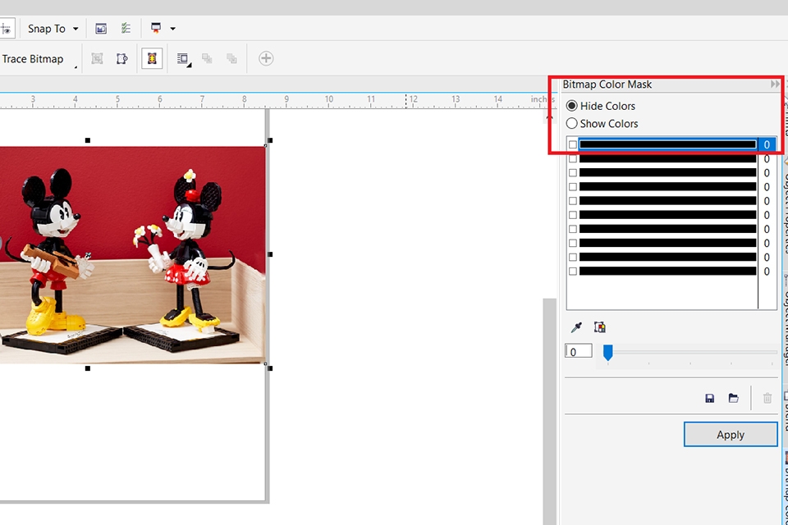The image size is (788, 525).
Task: Click the tolerance value input field
Action: pos(579,352)
